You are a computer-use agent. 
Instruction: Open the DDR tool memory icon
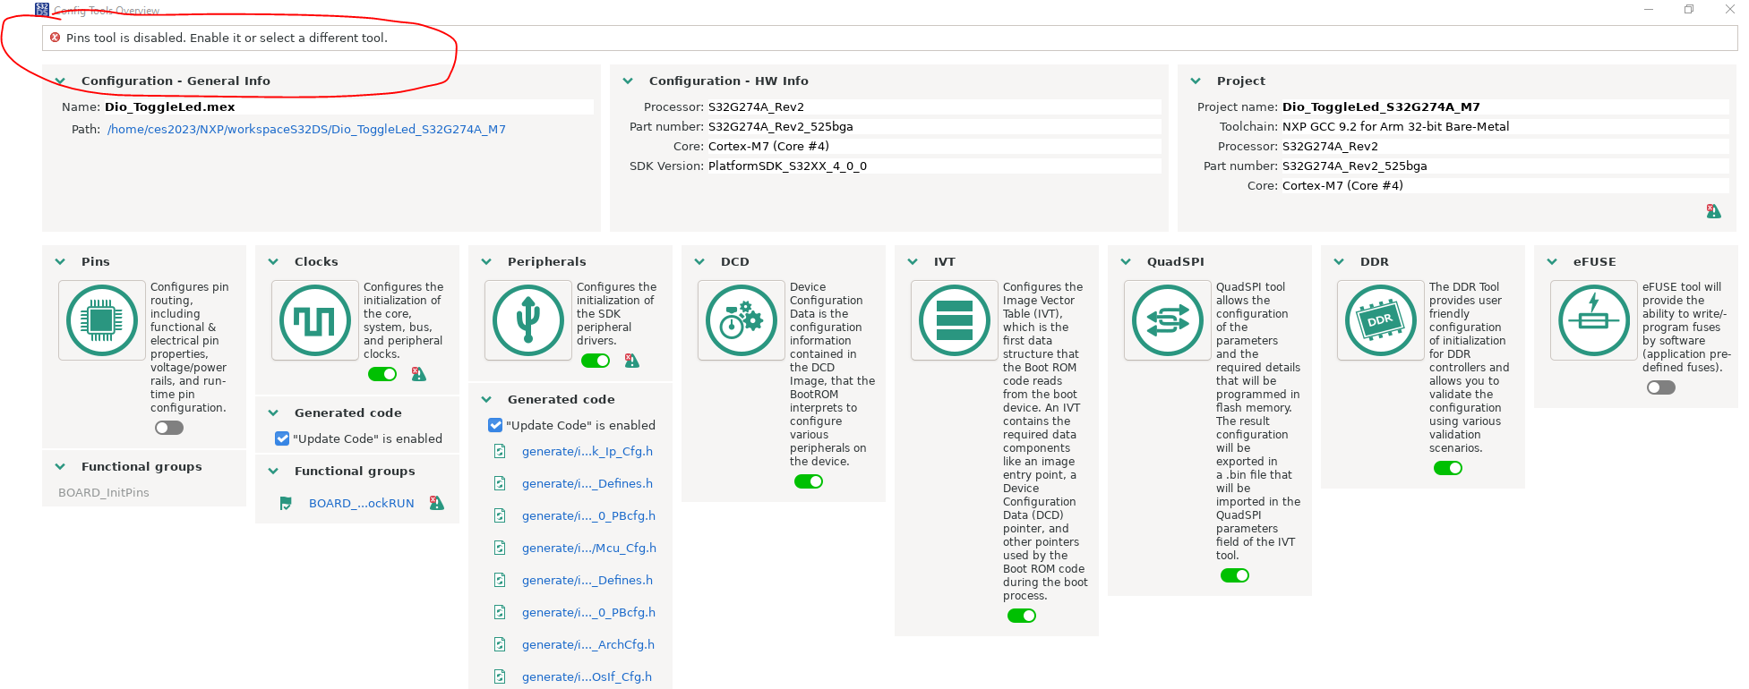[1381, 320]
